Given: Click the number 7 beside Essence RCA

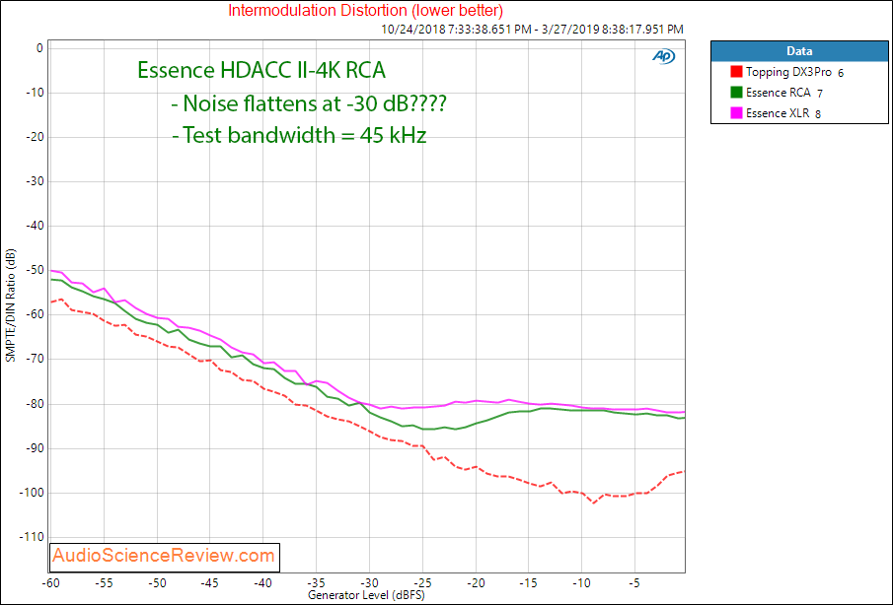Looking at the screenshot, I should tap(820, 94).
